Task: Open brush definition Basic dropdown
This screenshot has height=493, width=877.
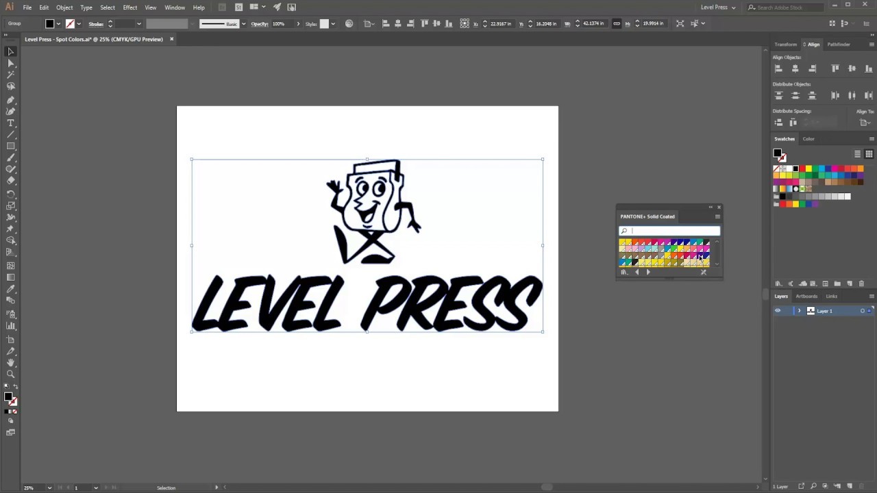Action: 243,24
